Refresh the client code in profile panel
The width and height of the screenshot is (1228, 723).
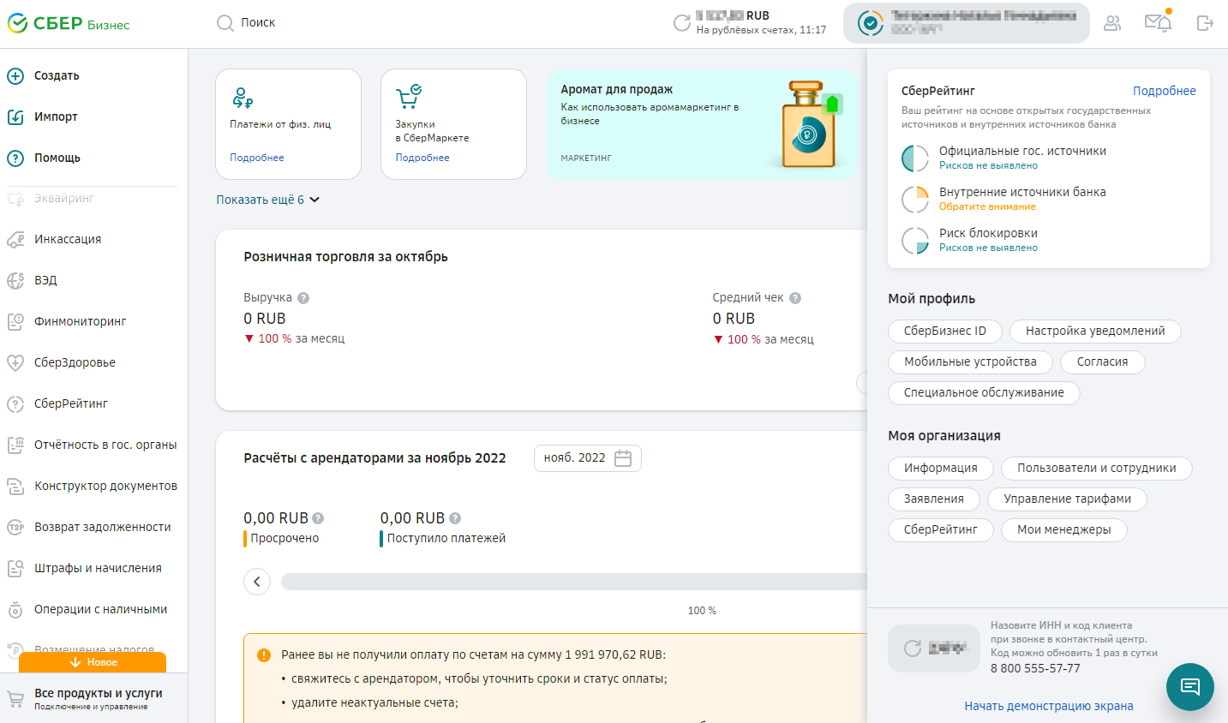point(913,648)
